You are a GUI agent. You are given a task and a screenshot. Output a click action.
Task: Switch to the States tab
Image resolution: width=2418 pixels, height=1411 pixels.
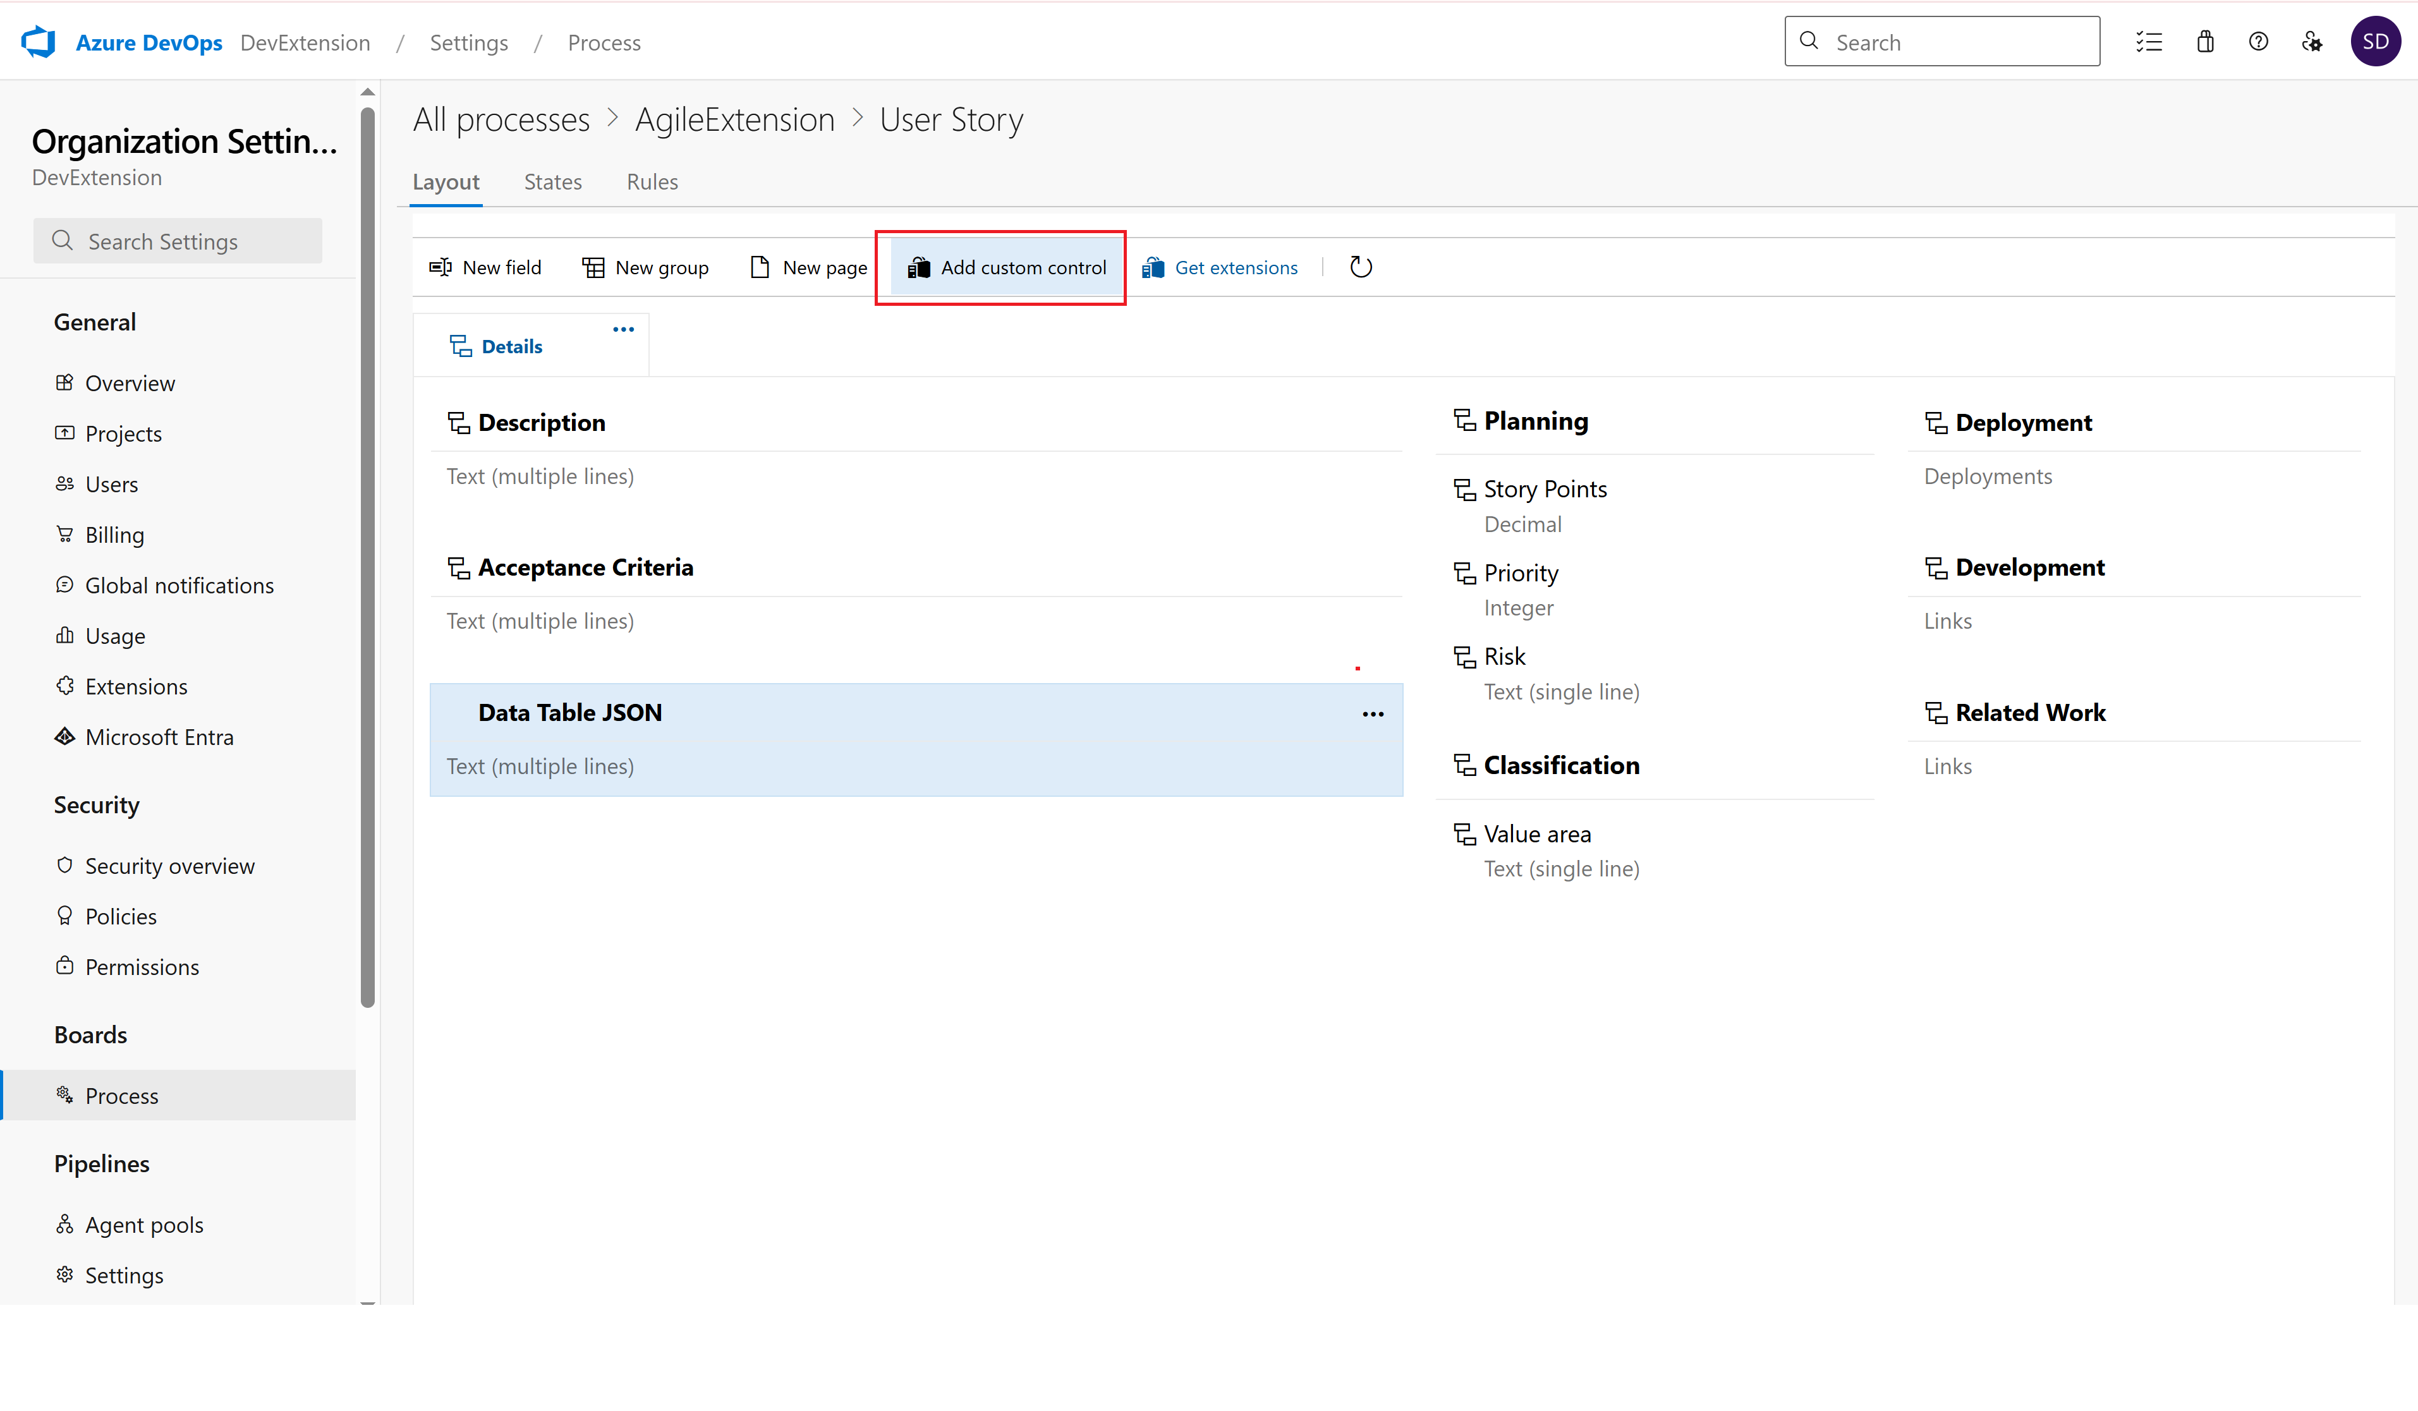tap(553, 182)
